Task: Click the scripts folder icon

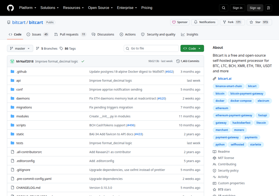Action: (x=13, y=125)
